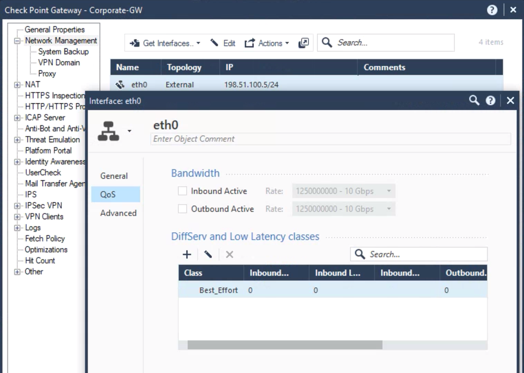Click the magnifier icon in DiffServ search box
524x373 pixels.
click(x=360, y=254)
